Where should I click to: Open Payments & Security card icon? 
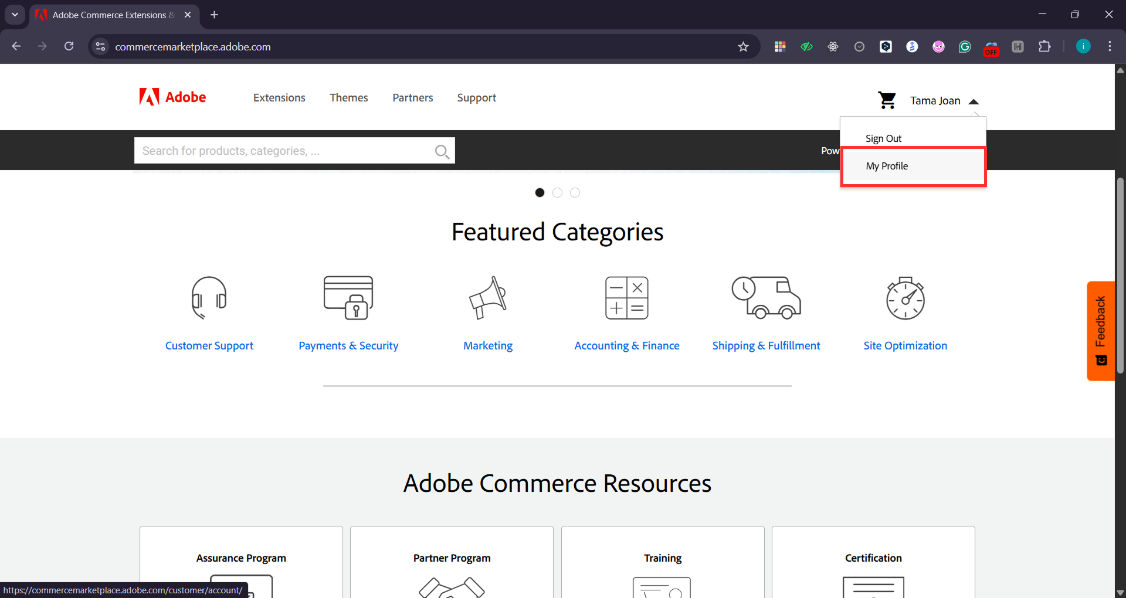[x=348, y=298]
